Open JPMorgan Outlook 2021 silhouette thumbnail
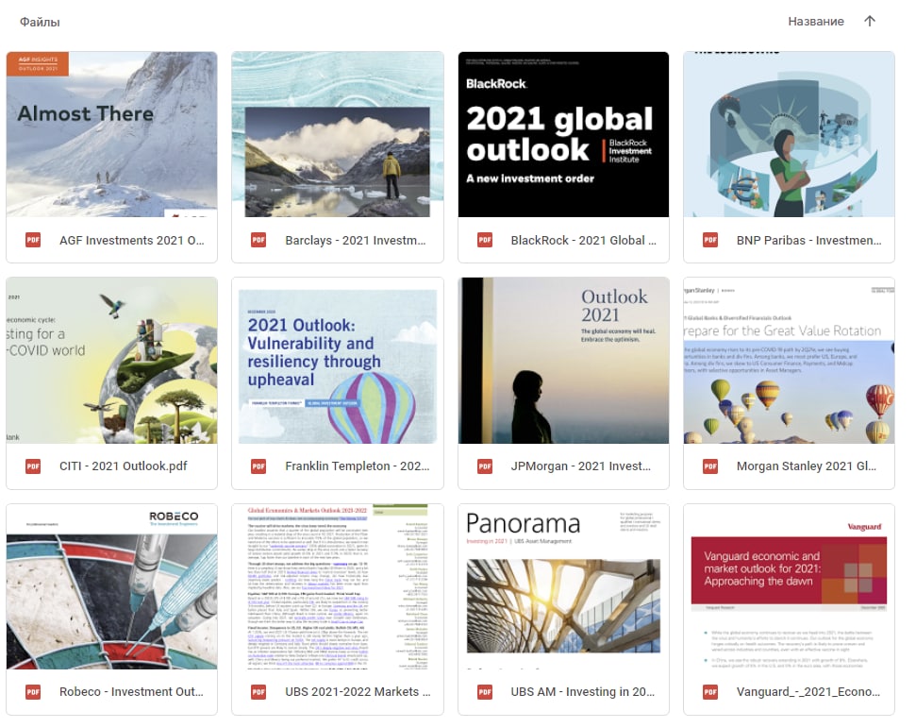The height and width of the screenshot is (728, 916). tap(564, 360)
